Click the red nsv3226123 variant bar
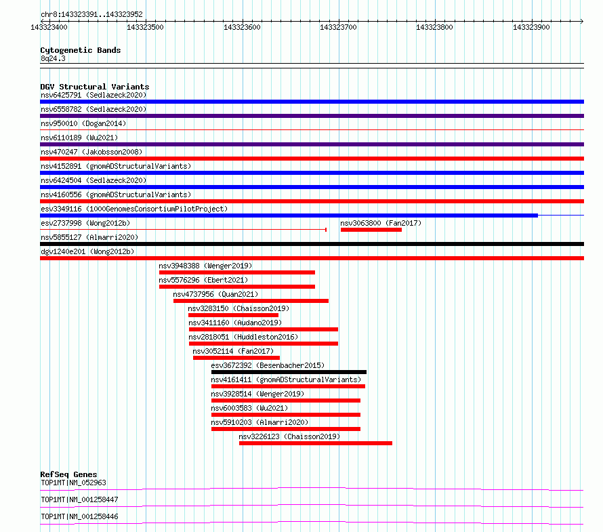Viewport: 603px width, 532px height. (x=316, y=443)
